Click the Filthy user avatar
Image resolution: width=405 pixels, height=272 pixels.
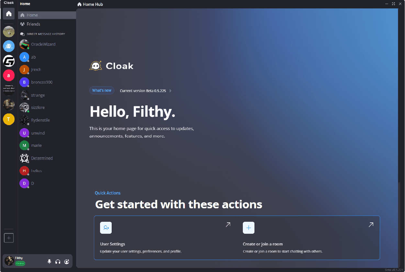click(x=9, y=261)
